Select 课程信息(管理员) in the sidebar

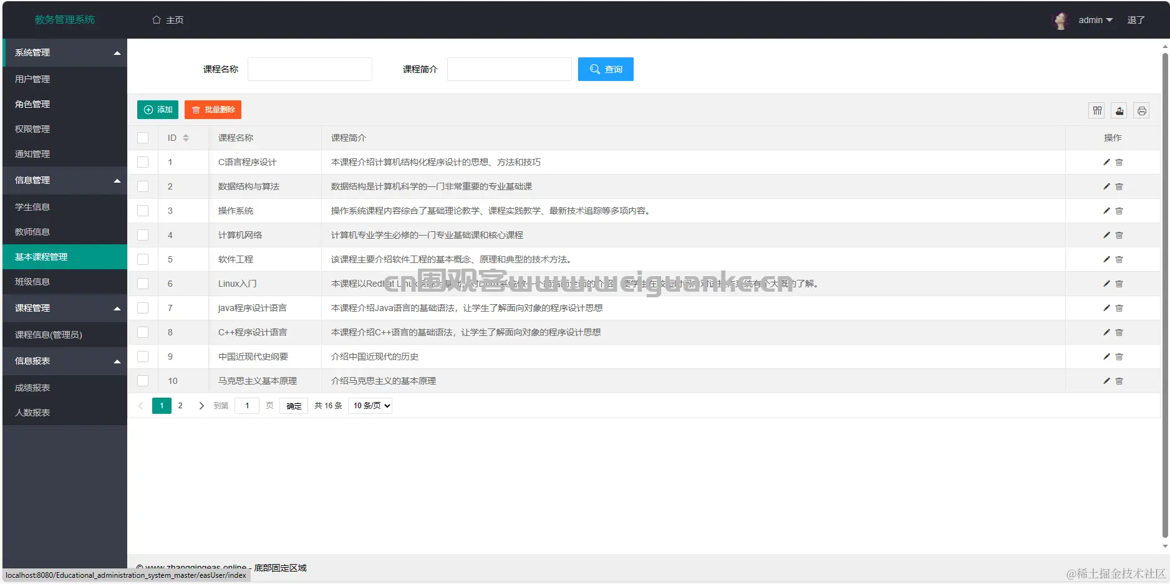pos(65,335)
